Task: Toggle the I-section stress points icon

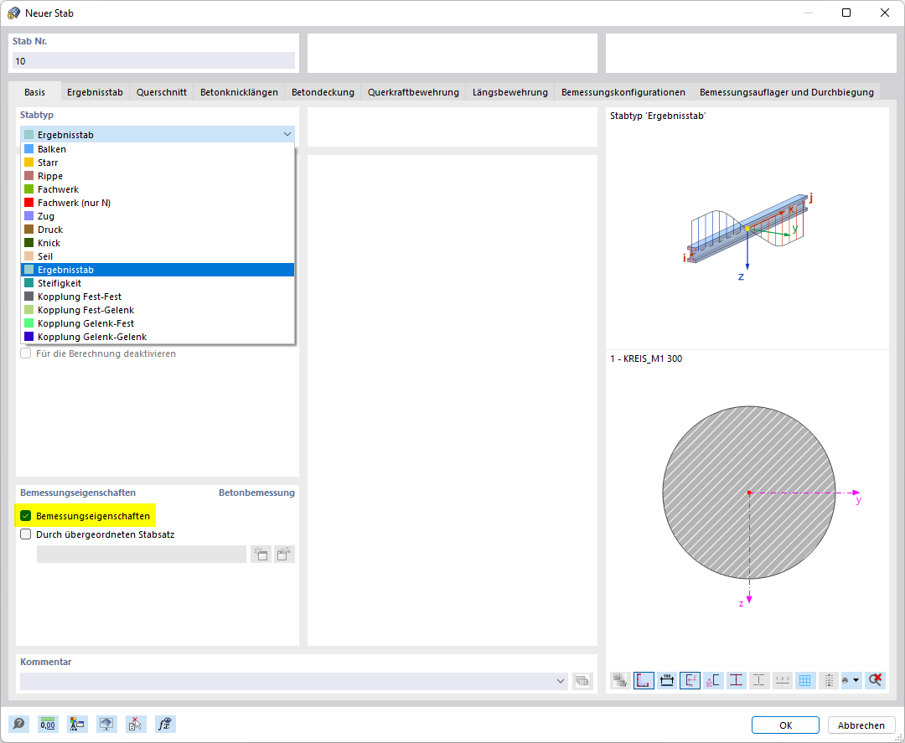Action: (736, 680)
